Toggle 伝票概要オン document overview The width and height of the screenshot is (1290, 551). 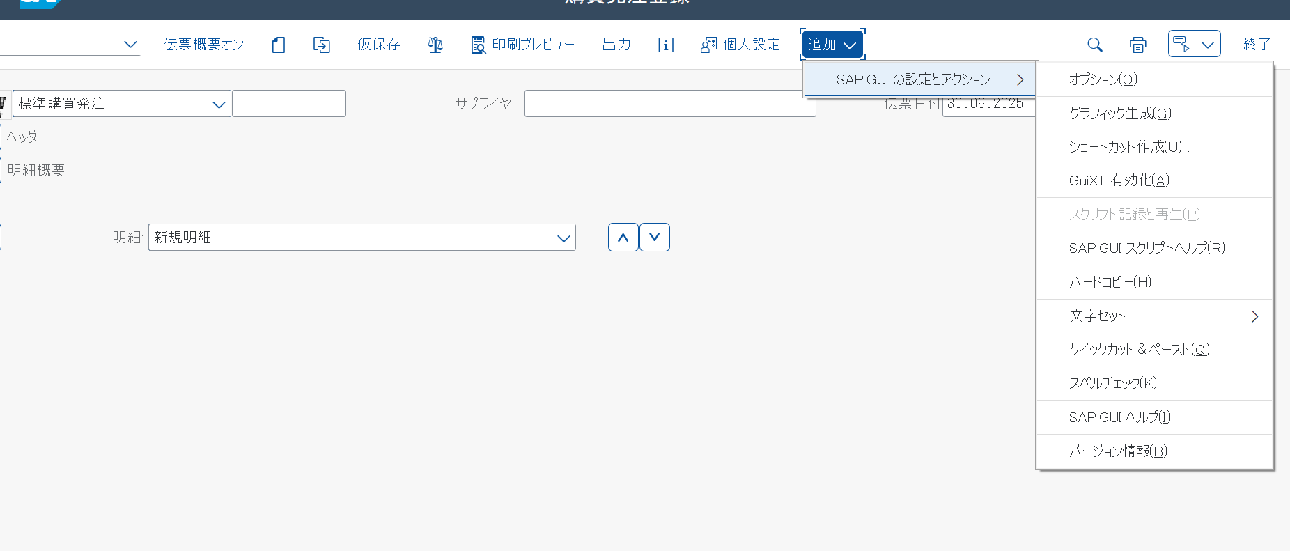point(204,45)
